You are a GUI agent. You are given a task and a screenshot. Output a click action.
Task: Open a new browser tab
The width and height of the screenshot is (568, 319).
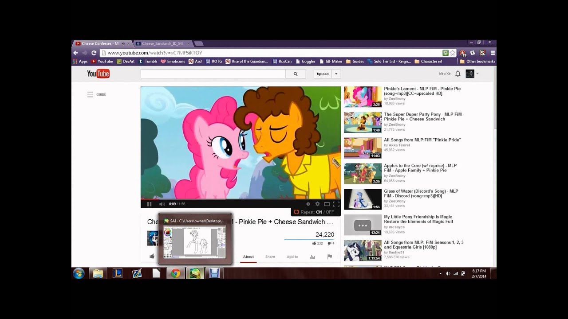tap(199, 43)
